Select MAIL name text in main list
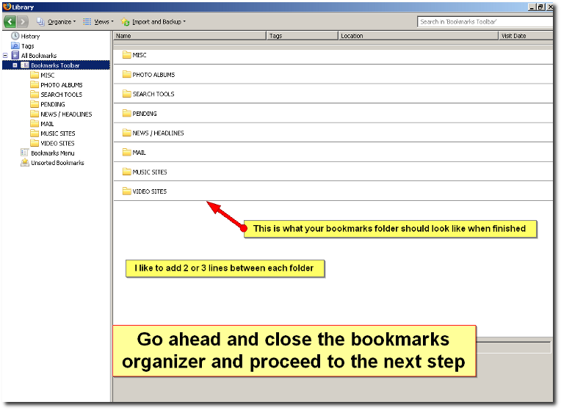Image resolution: width=561 pixels, height=410 pixels. point(140,153)
